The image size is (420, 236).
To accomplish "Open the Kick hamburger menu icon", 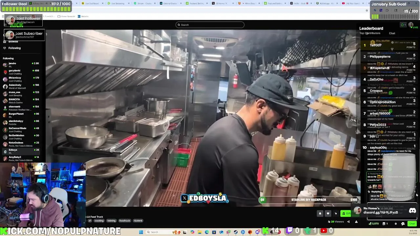I will click(x=5, y=25).
